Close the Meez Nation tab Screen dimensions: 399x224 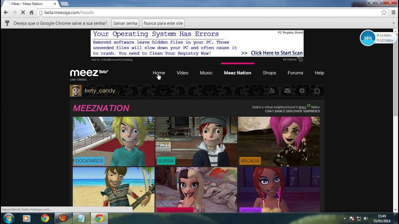pyautogui.click(x=55, y=4)
